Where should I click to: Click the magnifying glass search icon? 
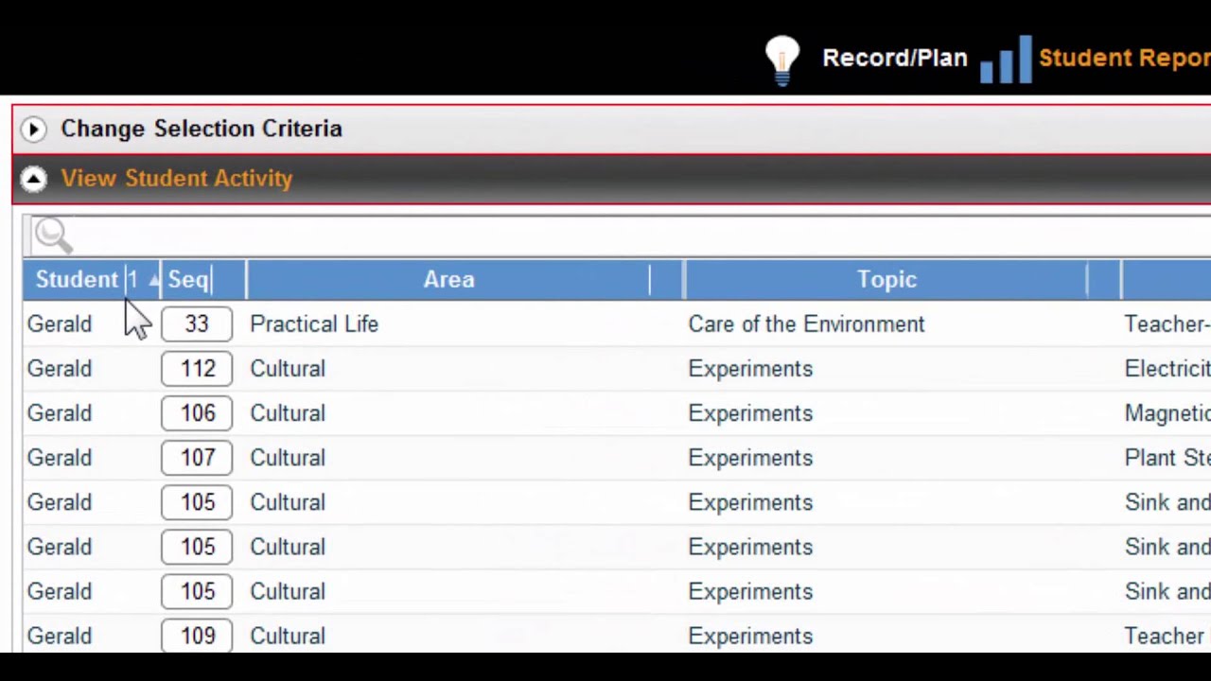53,235
